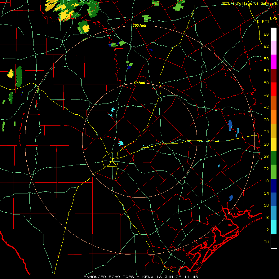Click the legend value "6"
The width and height of the screenshot is (279, 279).
click(x=268, y=217)
